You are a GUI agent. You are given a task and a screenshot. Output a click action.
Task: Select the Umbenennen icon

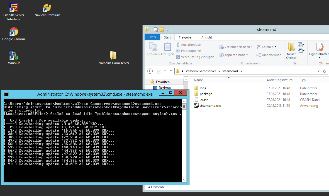[269, 55]
